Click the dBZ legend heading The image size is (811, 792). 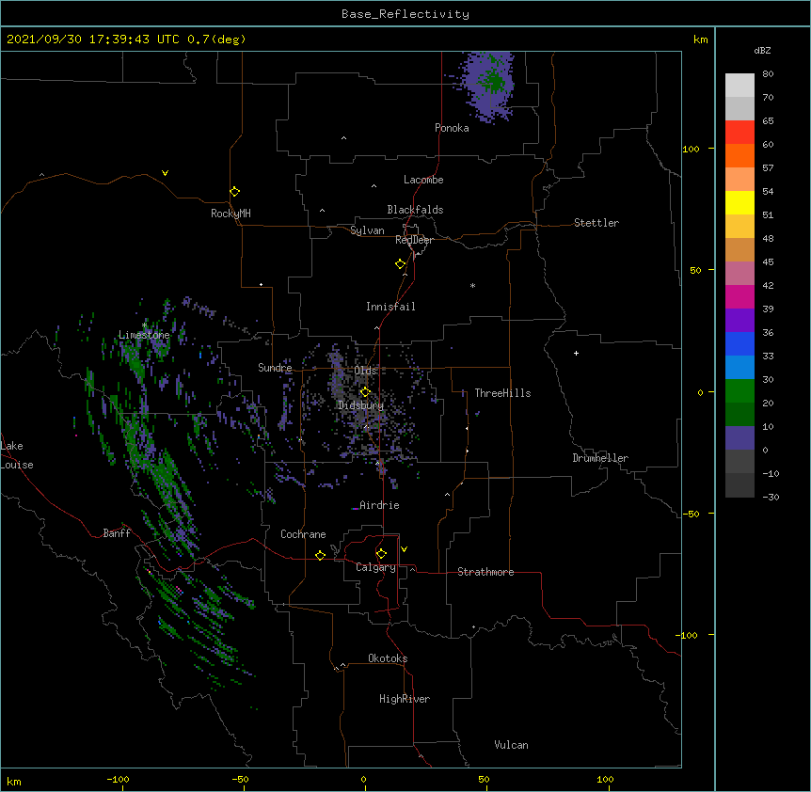(x=762, y=50)
